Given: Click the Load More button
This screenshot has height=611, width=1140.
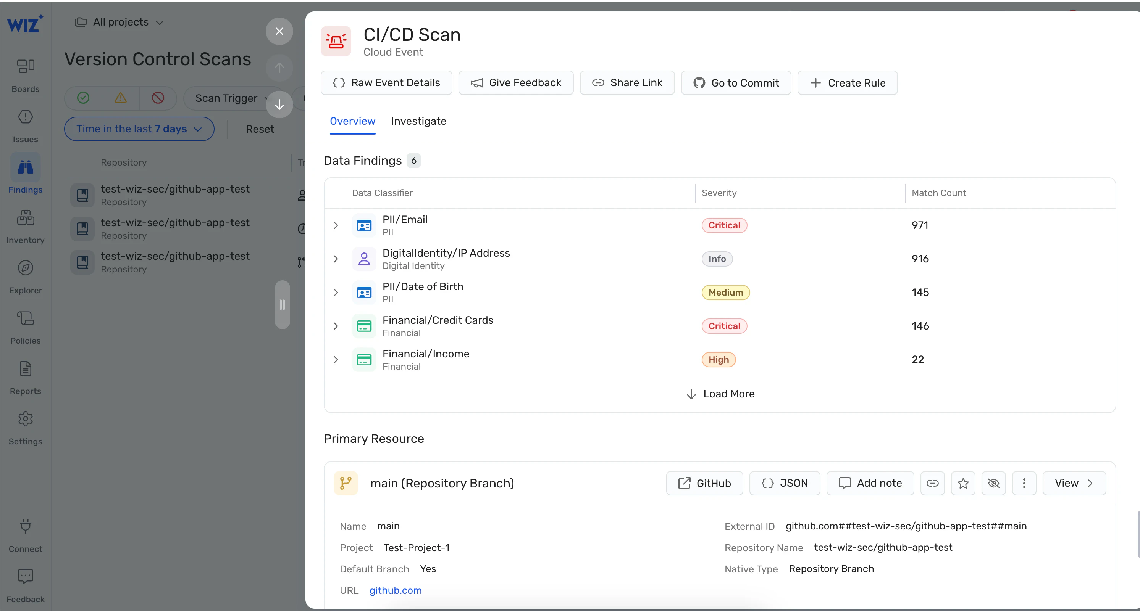Looking at the screenshot, I should [x=720, y=393].
